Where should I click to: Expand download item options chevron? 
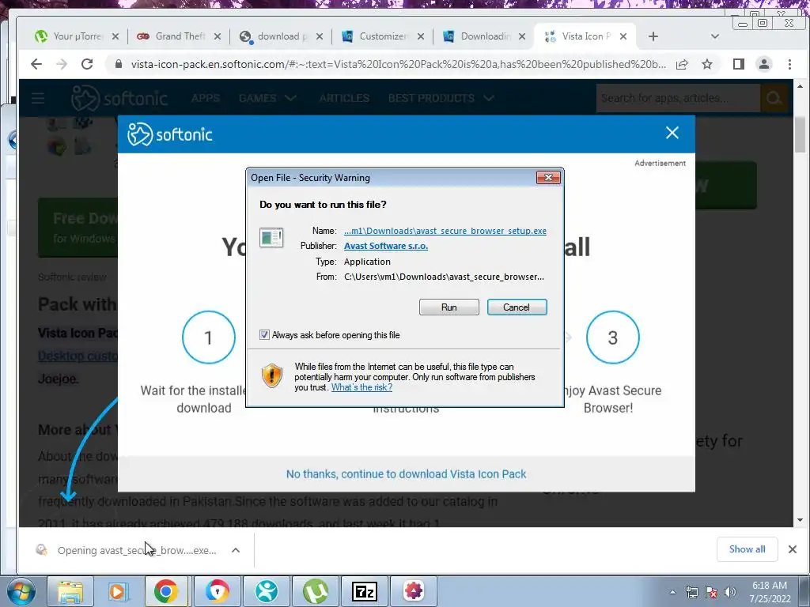click(x=236, y=550)
